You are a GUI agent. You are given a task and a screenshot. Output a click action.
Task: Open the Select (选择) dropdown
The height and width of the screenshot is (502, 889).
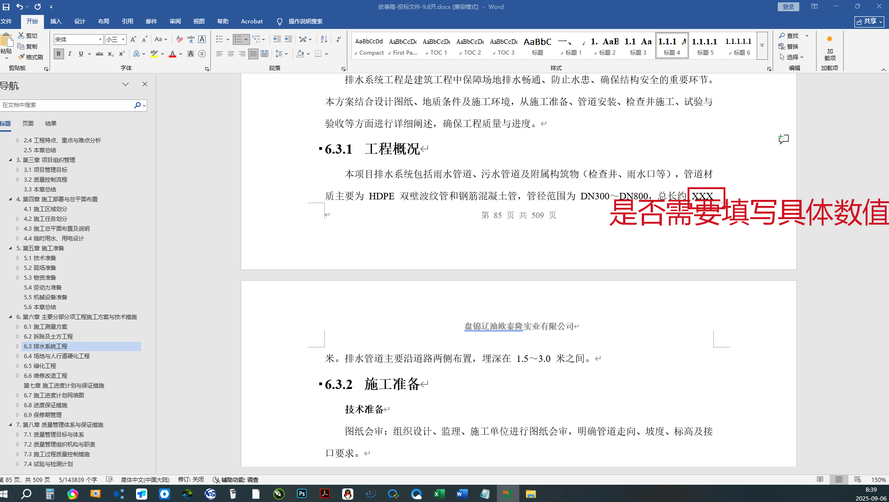pos(791,57)
